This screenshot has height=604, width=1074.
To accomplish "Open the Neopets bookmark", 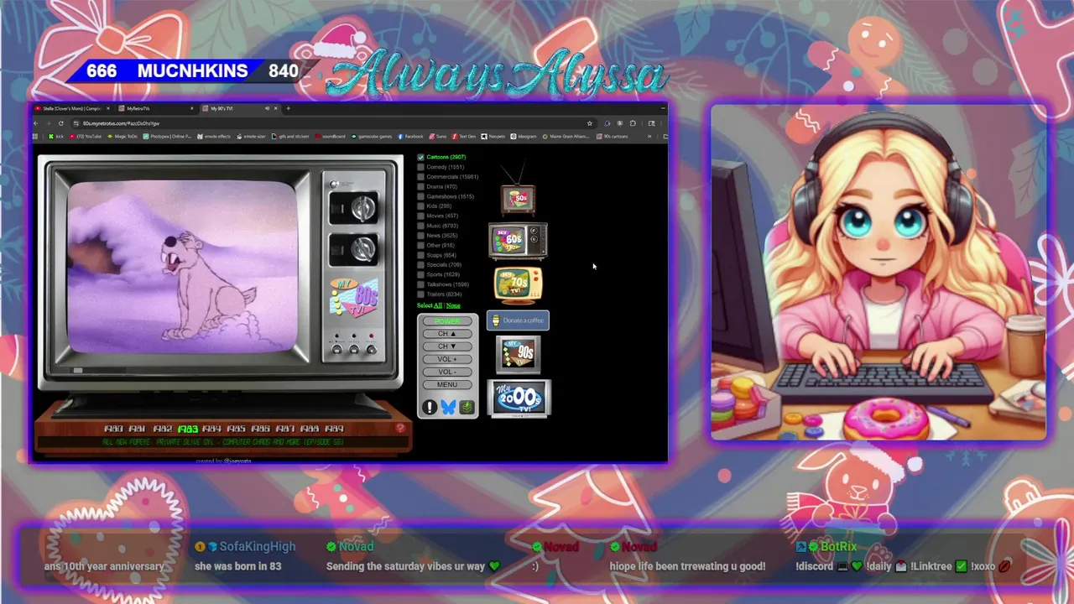I will click(x=493, y=136).
